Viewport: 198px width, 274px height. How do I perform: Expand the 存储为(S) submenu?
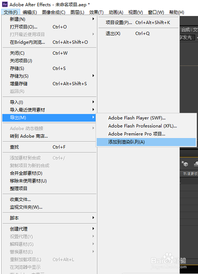point(49,76)
